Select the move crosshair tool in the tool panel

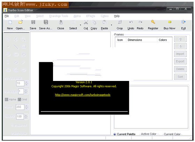(16, 39)
